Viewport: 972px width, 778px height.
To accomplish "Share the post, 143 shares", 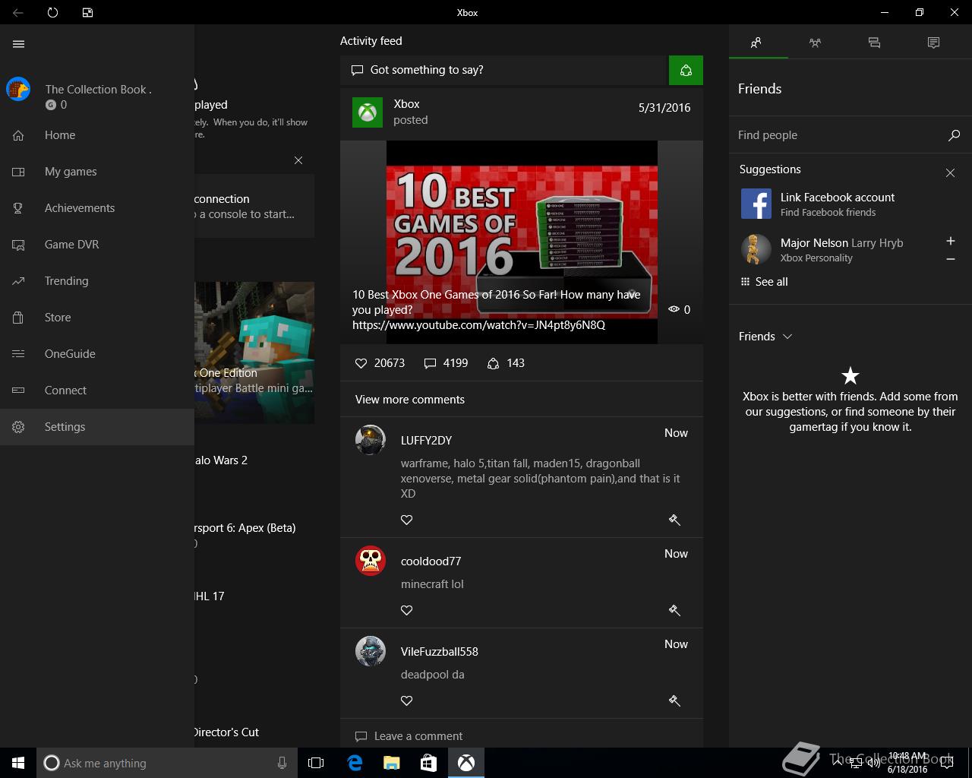I will tap(506, 363).
